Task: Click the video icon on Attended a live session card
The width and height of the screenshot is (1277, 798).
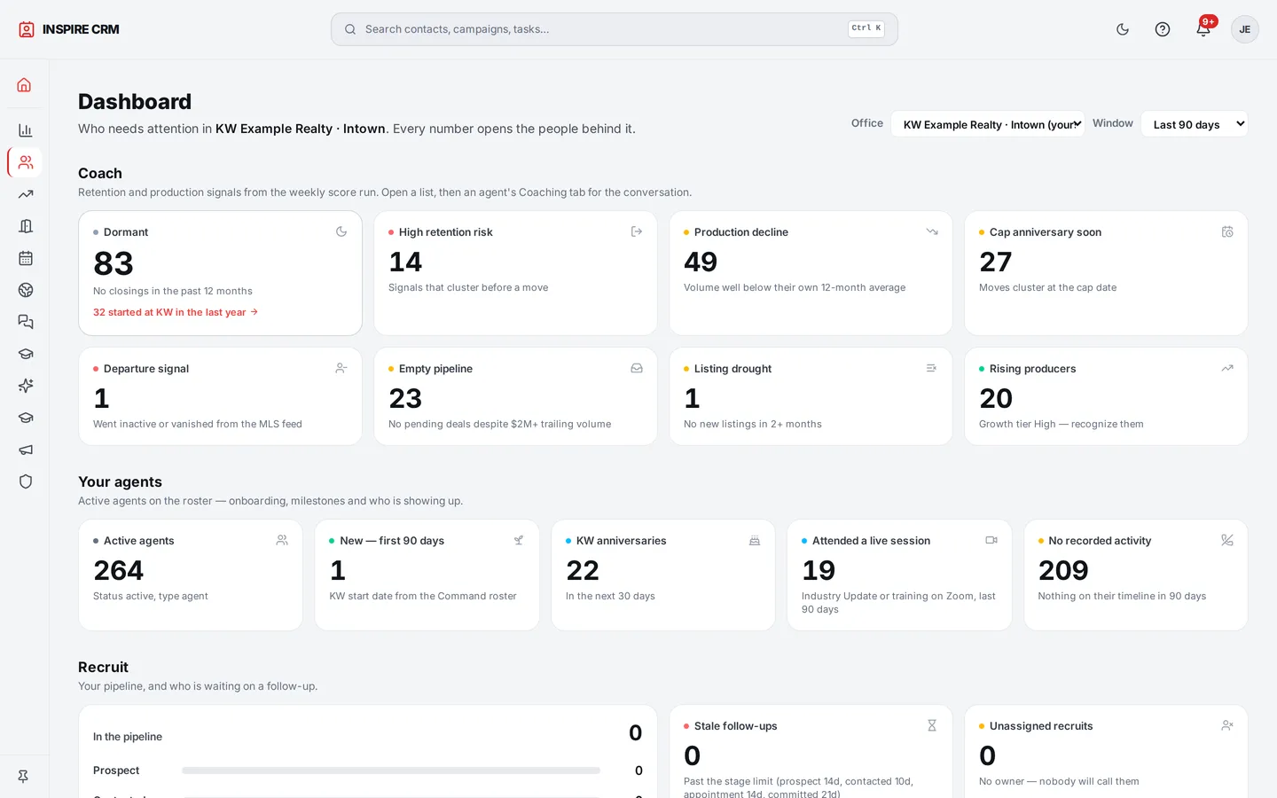Action: click(991, 540)
